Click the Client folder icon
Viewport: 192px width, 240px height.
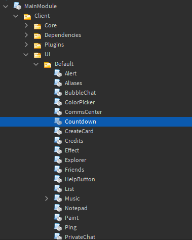27,17
